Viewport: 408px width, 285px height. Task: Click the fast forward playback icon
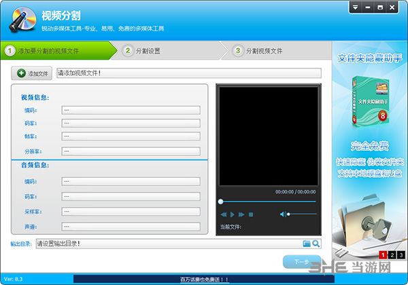point(241,214)
